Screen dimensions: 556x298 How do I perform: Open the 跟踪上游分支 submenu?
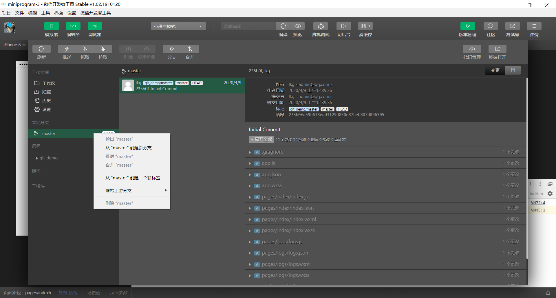[x=132, y=191]
